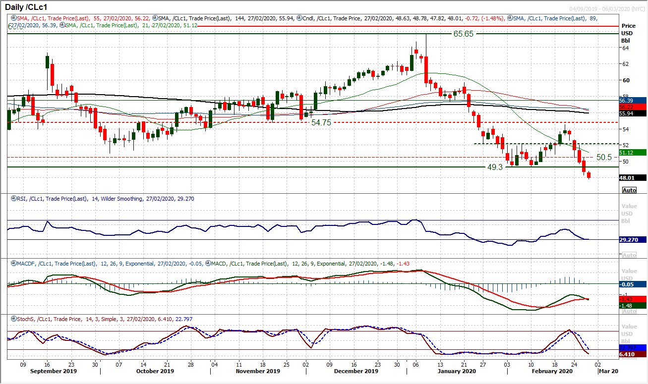Click the Price USD Bbl axis title
Screen dimensions: 648x384
click(x=629, y=33)
